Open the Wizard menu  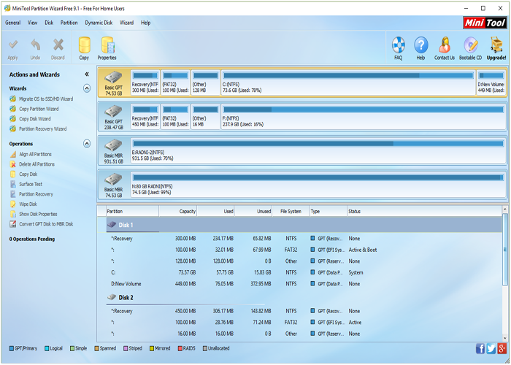coord(126,23)
